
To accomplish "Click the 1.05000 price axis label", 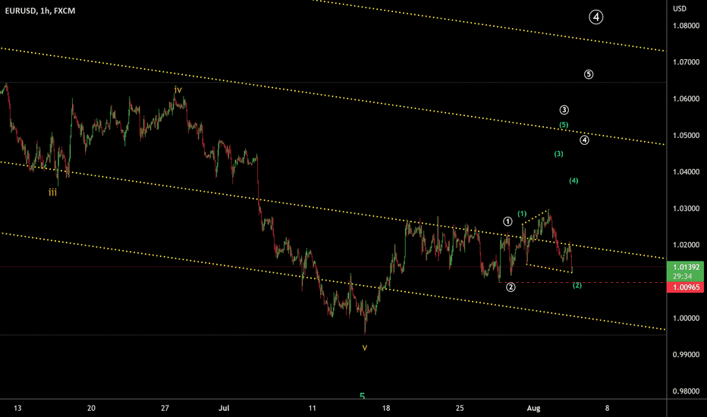I will coord(687,135).
